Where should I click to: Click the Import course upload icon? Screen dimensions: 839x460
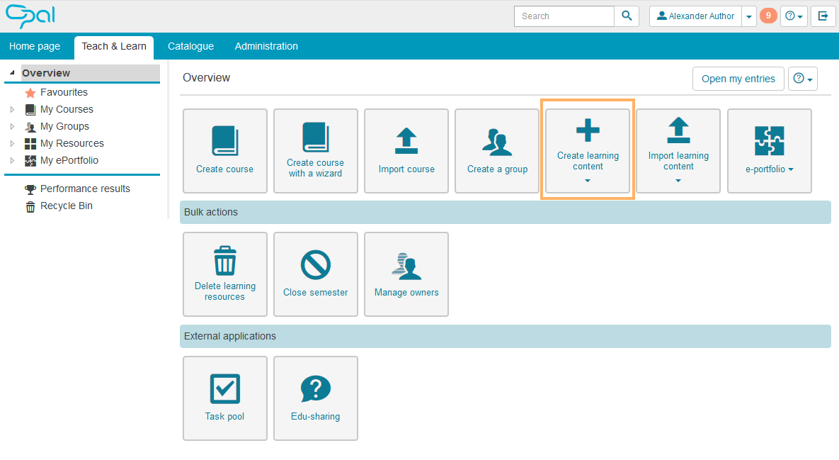click(406, 140)
